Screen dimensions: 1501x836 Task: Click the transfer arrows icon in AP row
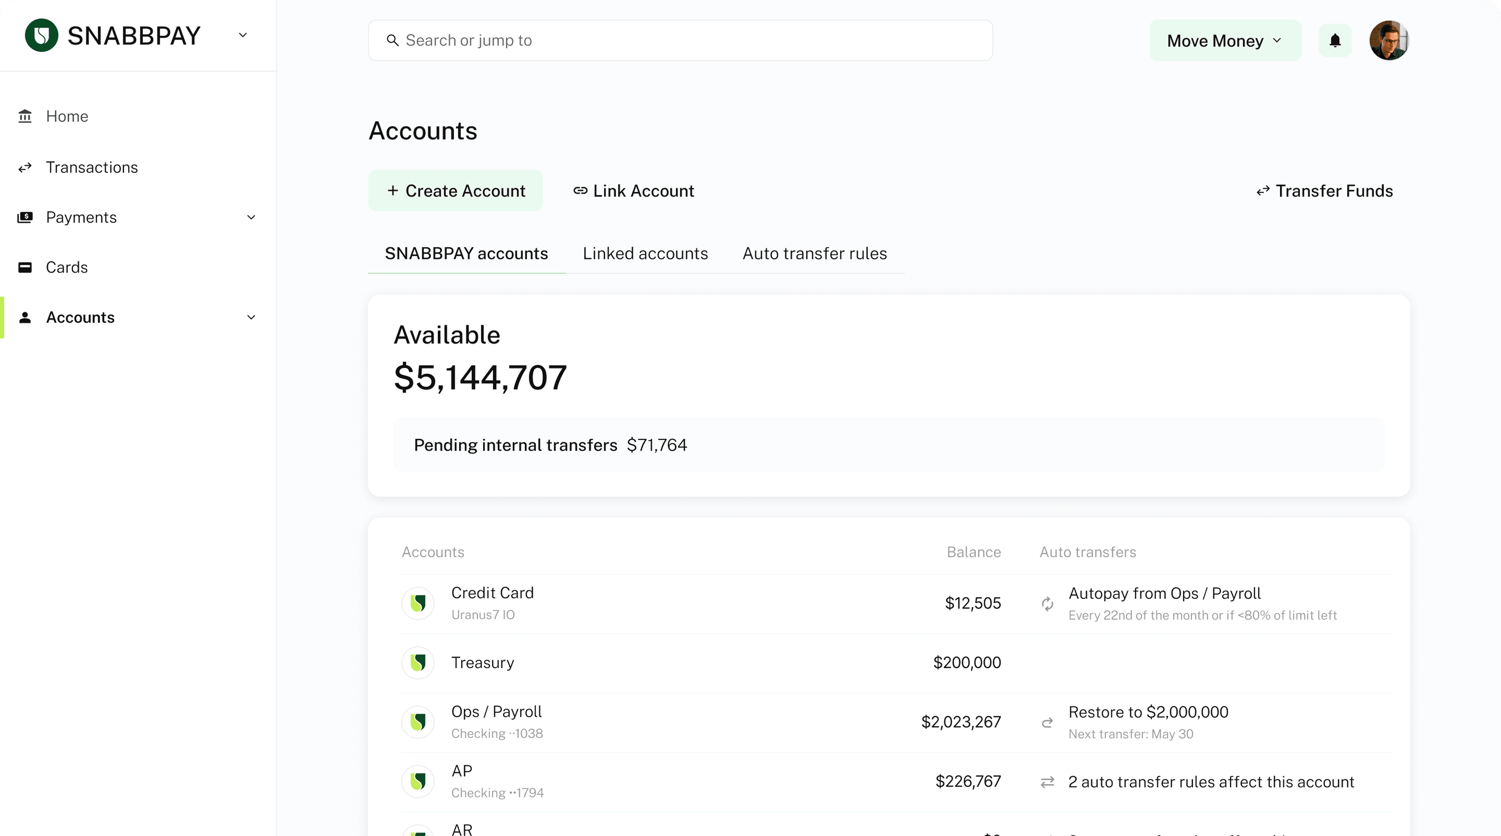[x=1047, y=782]
